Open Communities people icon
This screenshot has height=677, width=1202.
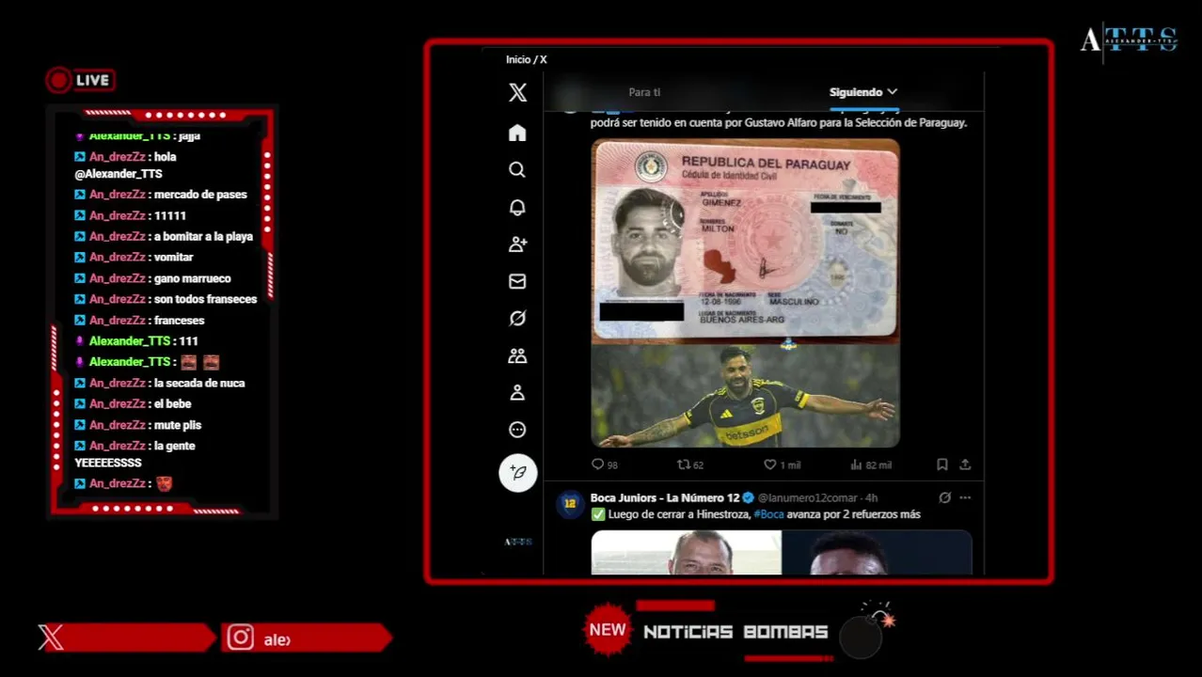517,355
